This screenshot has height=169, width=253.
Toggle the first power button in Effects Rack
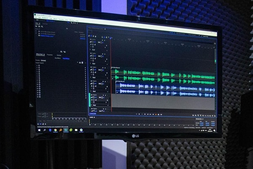(39, 65)
